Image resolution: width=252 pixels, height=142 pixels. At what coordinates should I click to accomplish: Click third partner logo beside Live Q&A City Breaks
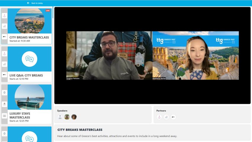[x=4, y=75]
